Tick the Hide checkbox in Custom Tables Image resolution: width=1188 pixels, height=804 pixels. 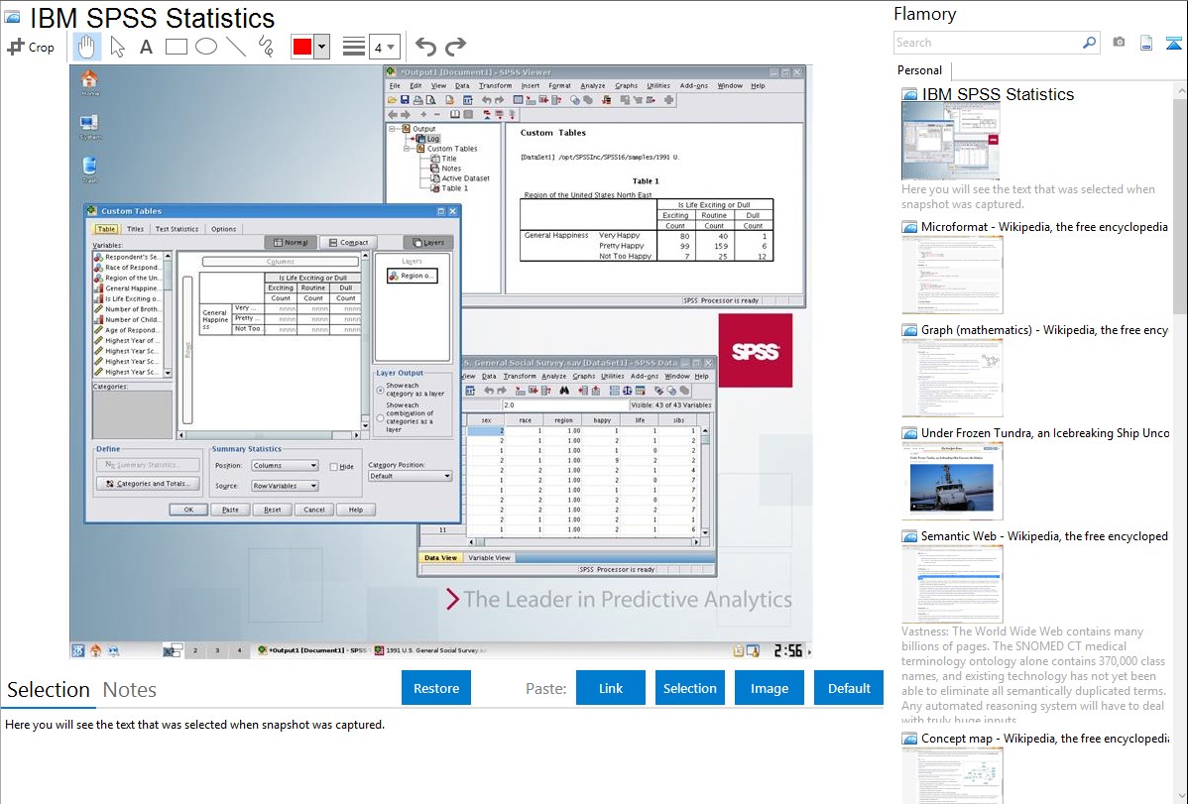(333, 467)
